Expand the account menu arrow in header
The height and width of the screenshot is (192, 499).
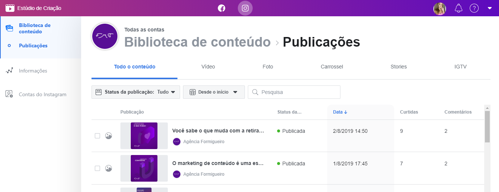click(x=490, y=8)
